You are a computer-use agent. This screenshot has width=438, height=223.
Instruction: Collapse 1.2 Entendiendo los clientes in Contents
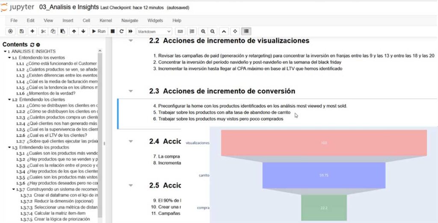[9, 100]
